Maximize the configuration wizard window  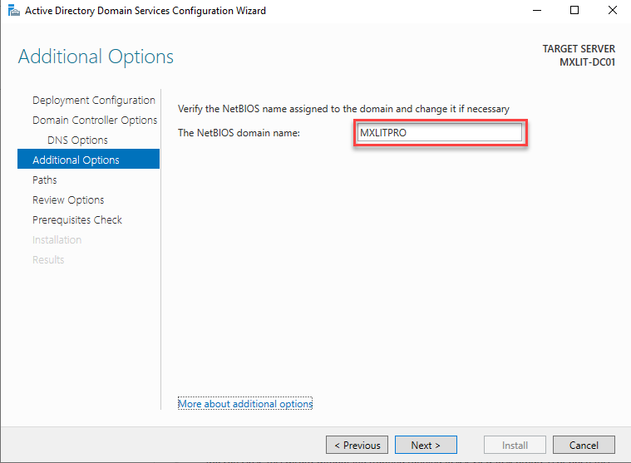click(574, 11)
